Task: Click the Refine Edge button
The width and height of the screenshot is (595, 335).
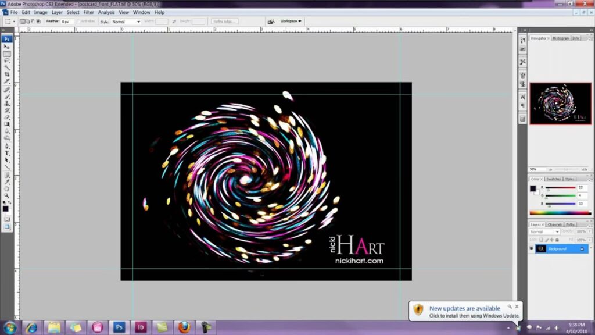Action: click(x=224, y=22)
